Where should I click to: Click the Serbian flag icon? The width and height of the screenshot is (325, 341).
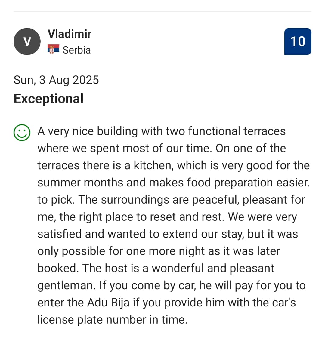tap(53, 49)
